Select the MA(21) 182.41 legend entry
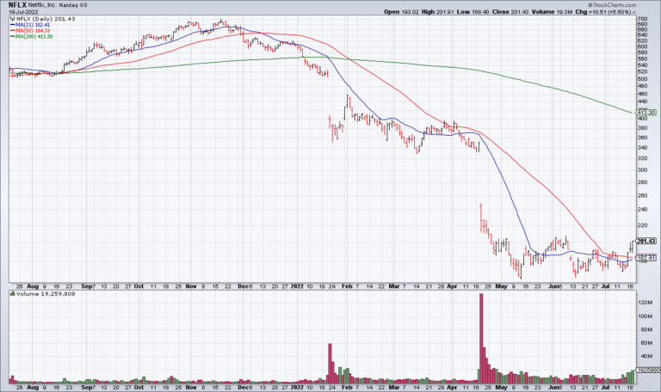Viewport: 661px width, 392px height. pos(30,25)
